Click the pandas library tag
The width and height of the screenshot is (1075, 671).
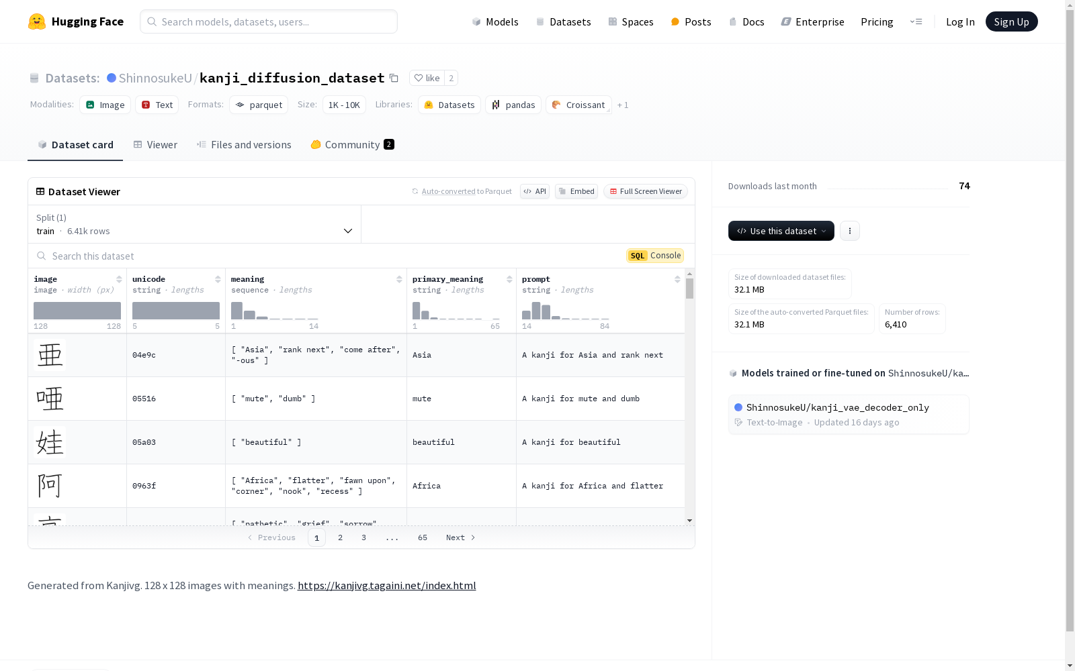coord(513,105)
